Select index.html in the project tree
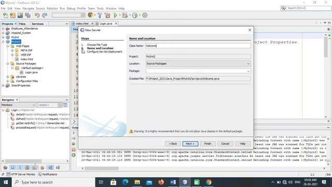The image size is (332, 187). [x=26, y=59]
